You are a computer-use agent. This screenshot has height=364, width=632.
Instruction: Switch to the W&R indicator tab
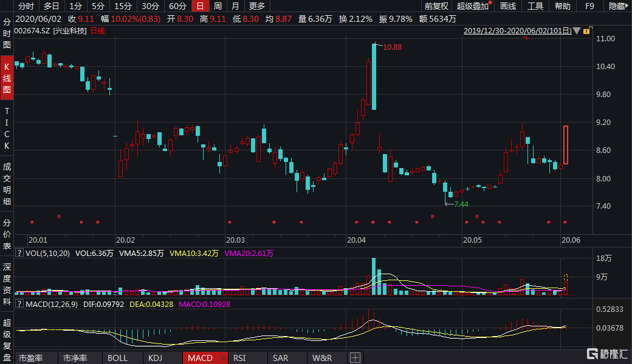322,358
